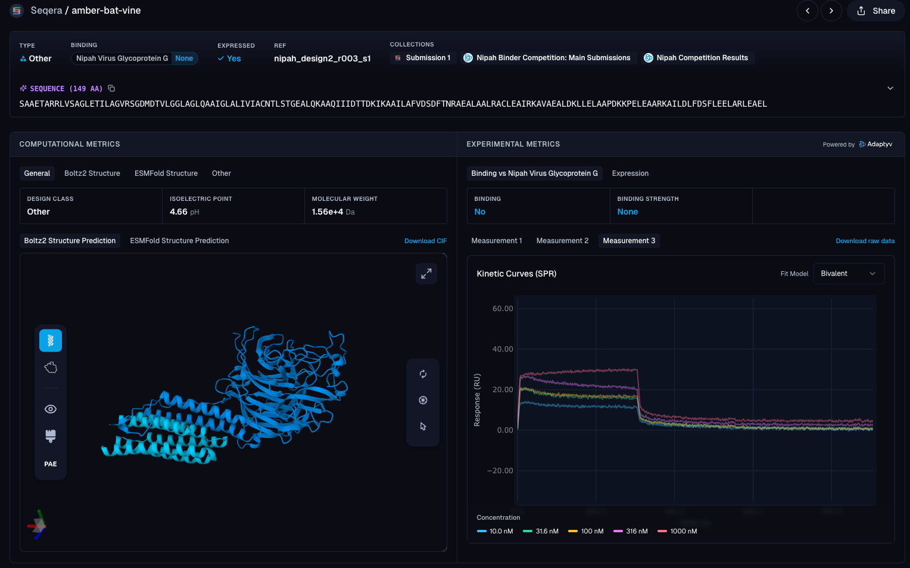The width and height of the screenshot is (910, 568).
Task: Open the Bivalent fit model dropdown
Action: pyautogui.click(x=848, y=274)
